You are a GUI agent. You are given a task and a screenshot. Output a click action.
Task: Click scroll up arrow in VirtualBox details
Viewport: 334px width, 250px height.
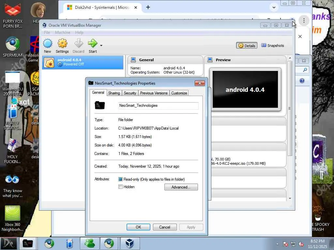290,58
